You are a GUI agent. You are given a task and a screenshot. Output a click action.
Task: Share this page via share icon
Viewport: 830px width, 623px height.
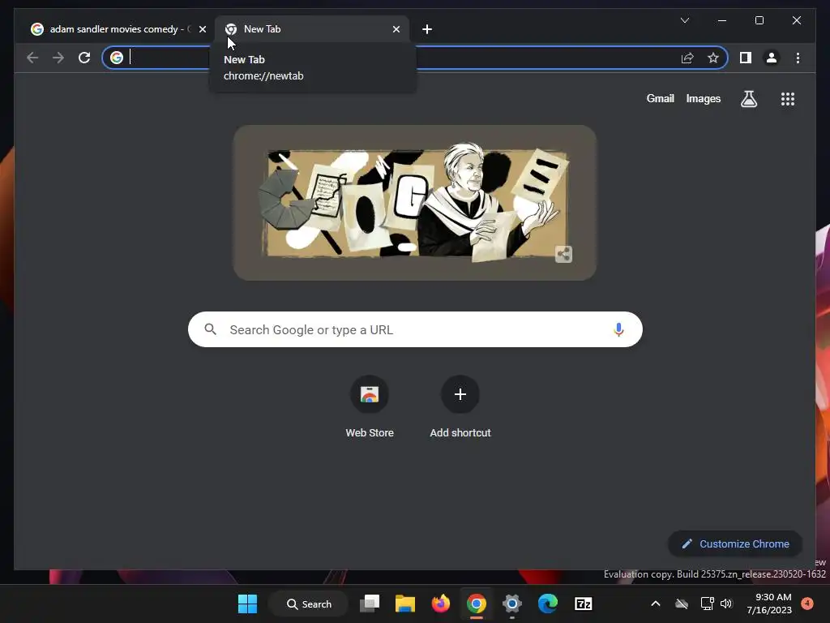point(687,58)
